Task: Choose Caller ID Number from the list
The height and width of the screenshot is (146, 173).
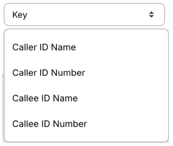Action: pos(49,73)
